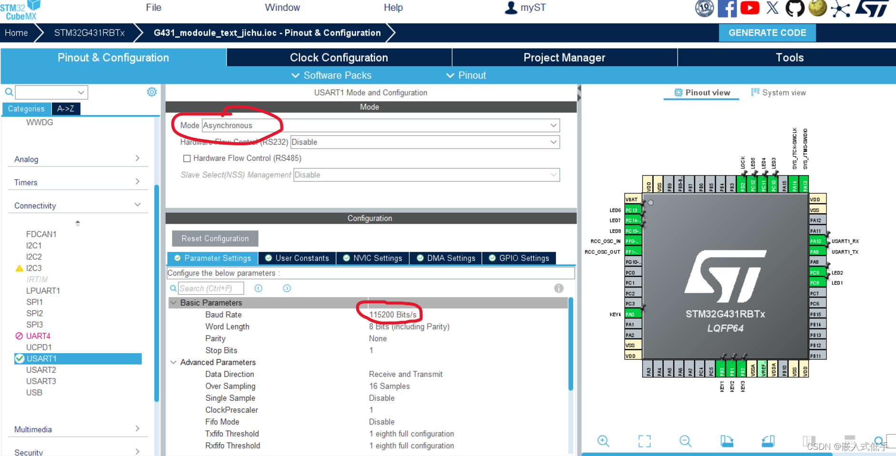Screen dimensions: 896x456
Task: Open the Mode Asynchronous dropdown
Action: click(381, 126)
